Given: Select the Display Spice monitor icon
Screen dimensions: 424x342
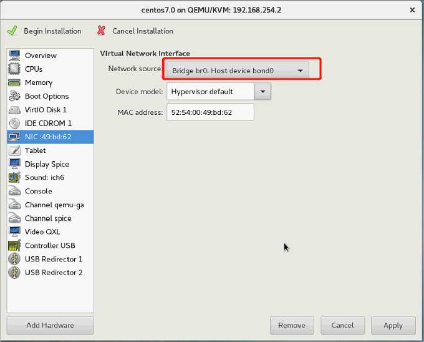Looking at the screenshot, I should [14, 164].
